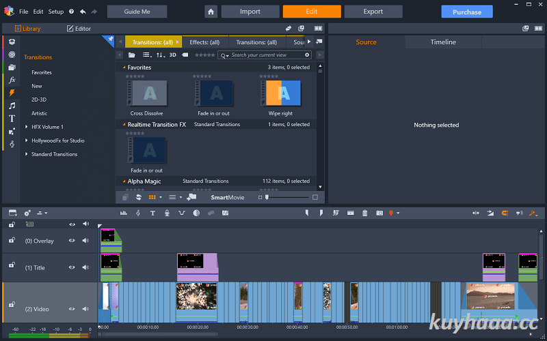Expand the Standard Transitions tree item
The height and width of the screenshot is (341, 547).
point(27,154)
